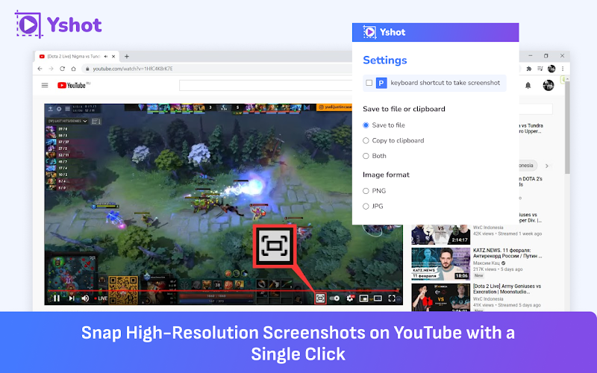Click the address bar lock icon
Image resolution: width=597 pixels, height=373 pixels.
pos(87,69)
